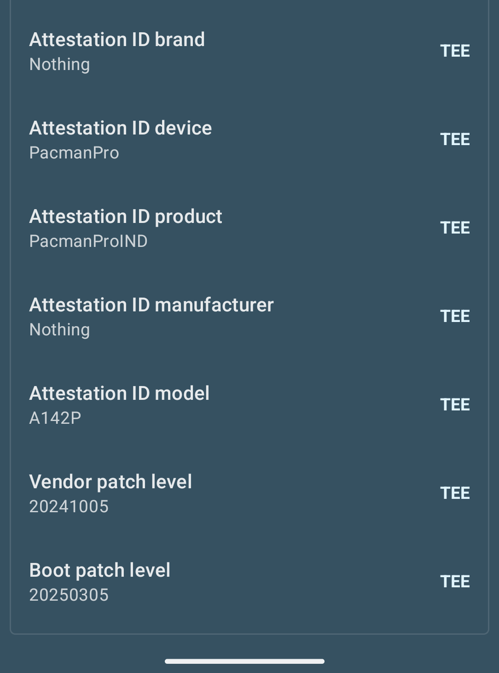
Task: Tap the TEE badge for Attestation ID brand
Action: [x=455, y=51]
